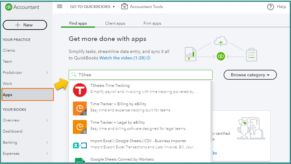Click the New button
This screenshot has width=291, height=164.
(x=25, y=25)
